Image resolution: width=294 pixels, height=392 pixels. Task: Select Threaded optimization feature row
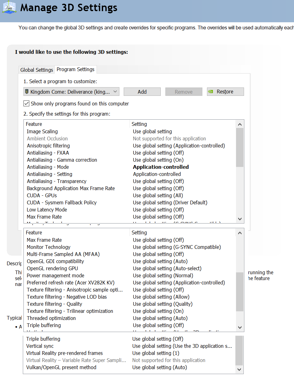click(130, 318)
